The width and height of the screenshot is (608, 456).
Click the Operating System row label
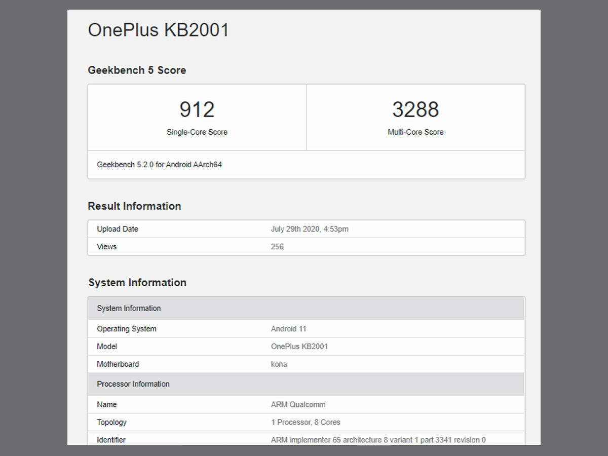[127, 329]
